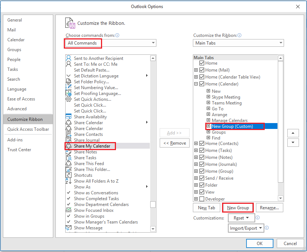This screenshot has width=307, height=252.
Task: Click the Set Numbering Value icon
Action: pyautogui.click(x=69, y=87)
